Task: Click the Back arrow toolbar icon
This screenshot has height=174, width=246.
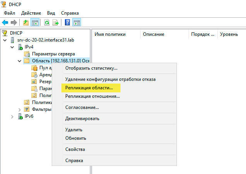Action: tap(5, 22)
